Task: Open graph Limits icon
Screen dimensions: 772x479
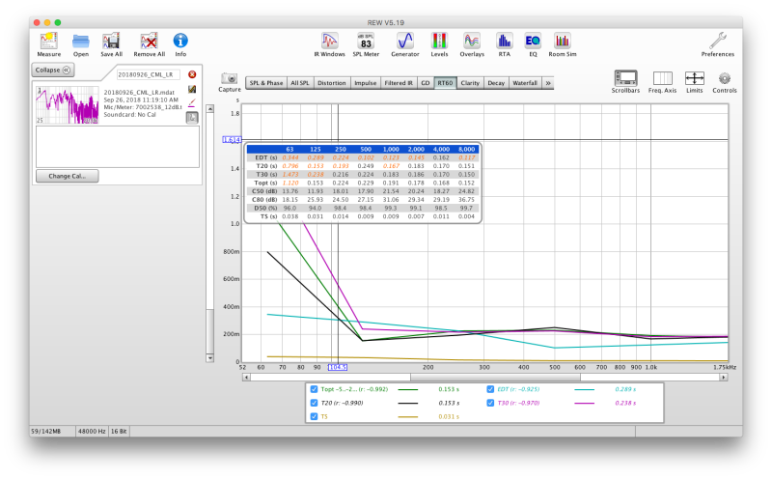Action: (694, 78)
